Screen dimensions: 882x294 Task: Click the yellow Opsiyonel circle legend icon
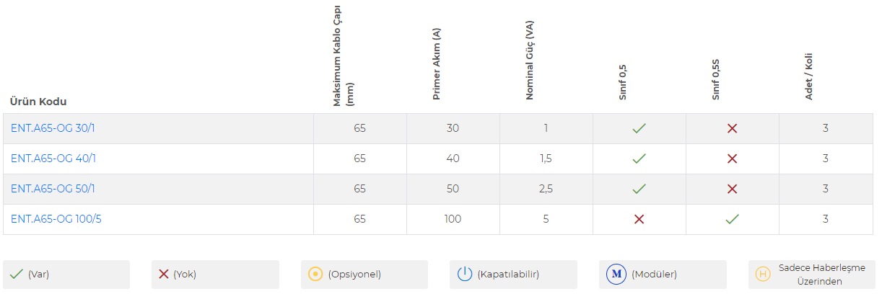click(315, 274)
